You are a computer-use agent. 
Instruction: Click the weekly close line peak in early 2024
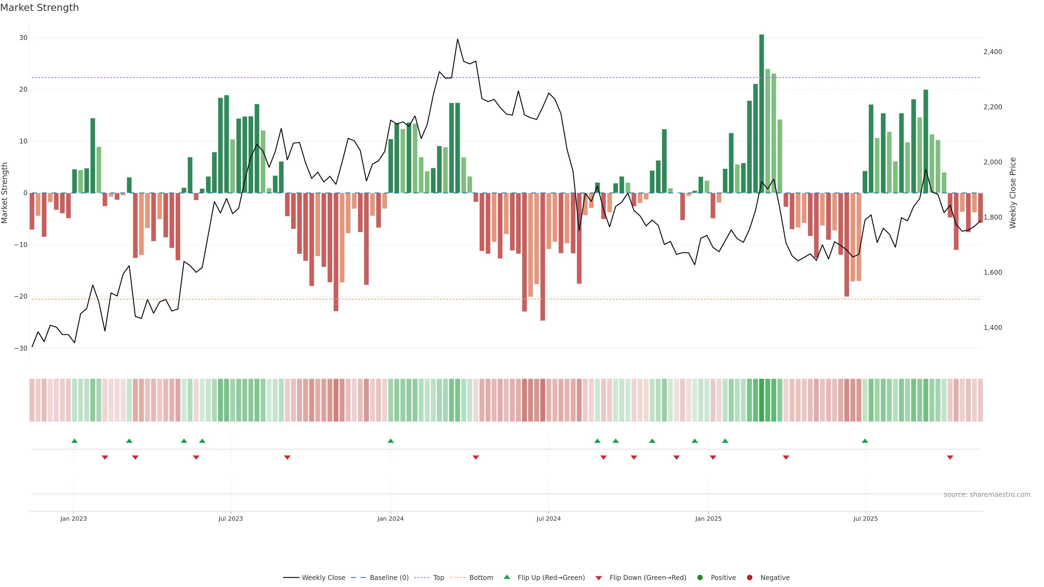click(458, 39)
